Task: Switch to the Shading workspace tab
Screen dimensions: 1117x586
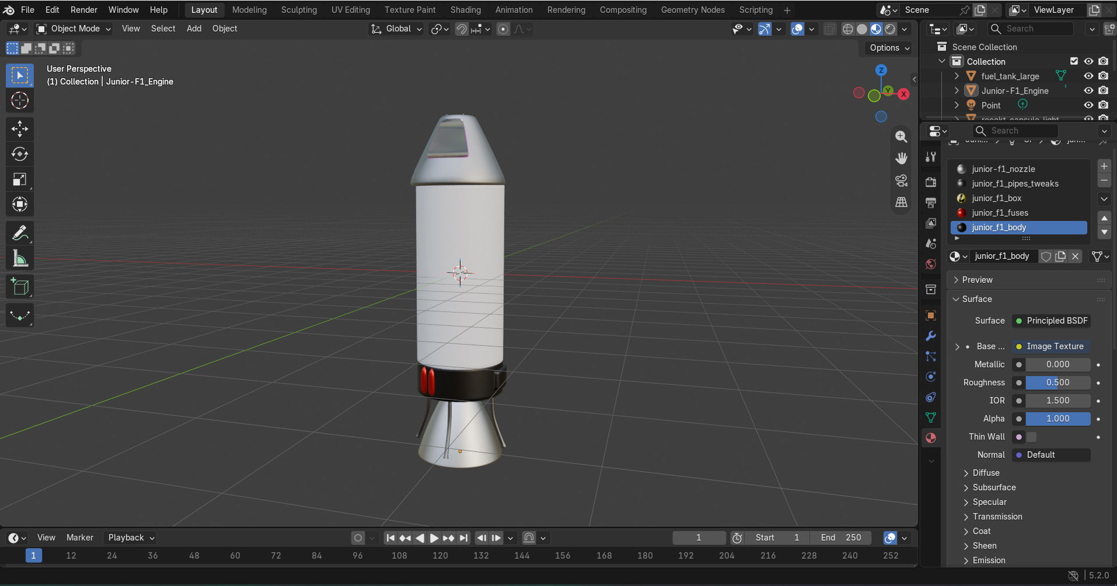Action: tap(465, 10)
